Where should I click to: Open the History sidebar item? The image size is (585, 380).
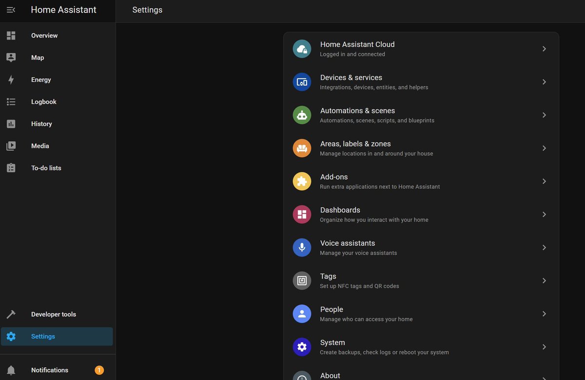tap(57, 124)
